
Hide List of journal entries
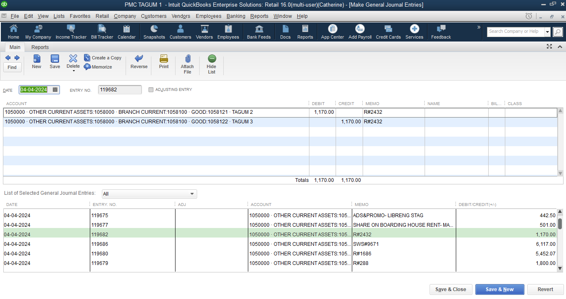(212, 64)
